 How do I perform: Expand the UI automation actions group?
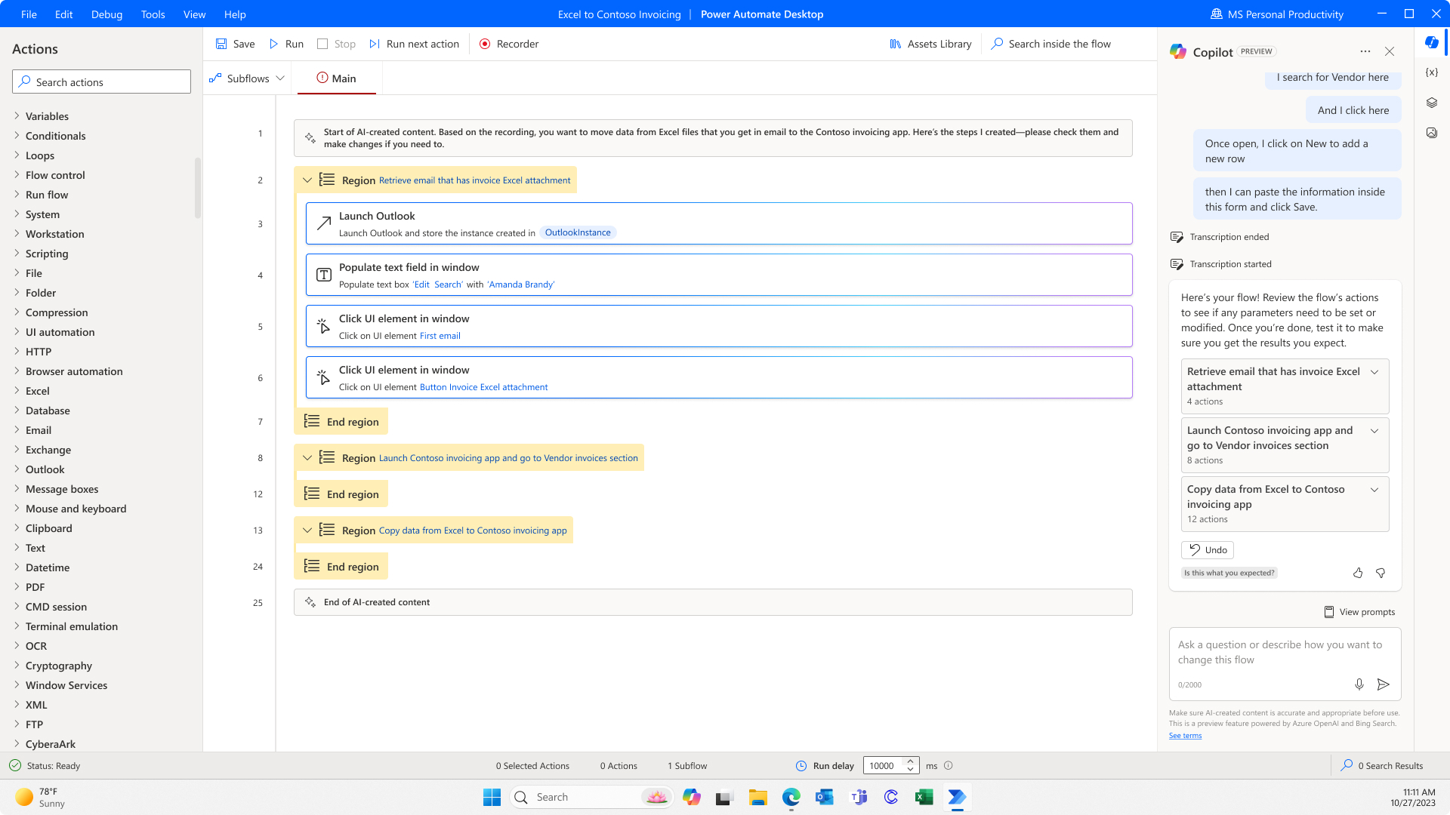pyautogui.click(x=17, y=332)
